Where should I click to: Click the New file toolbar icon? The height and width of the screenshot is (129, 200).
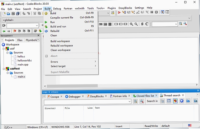(x=4, y=13)
